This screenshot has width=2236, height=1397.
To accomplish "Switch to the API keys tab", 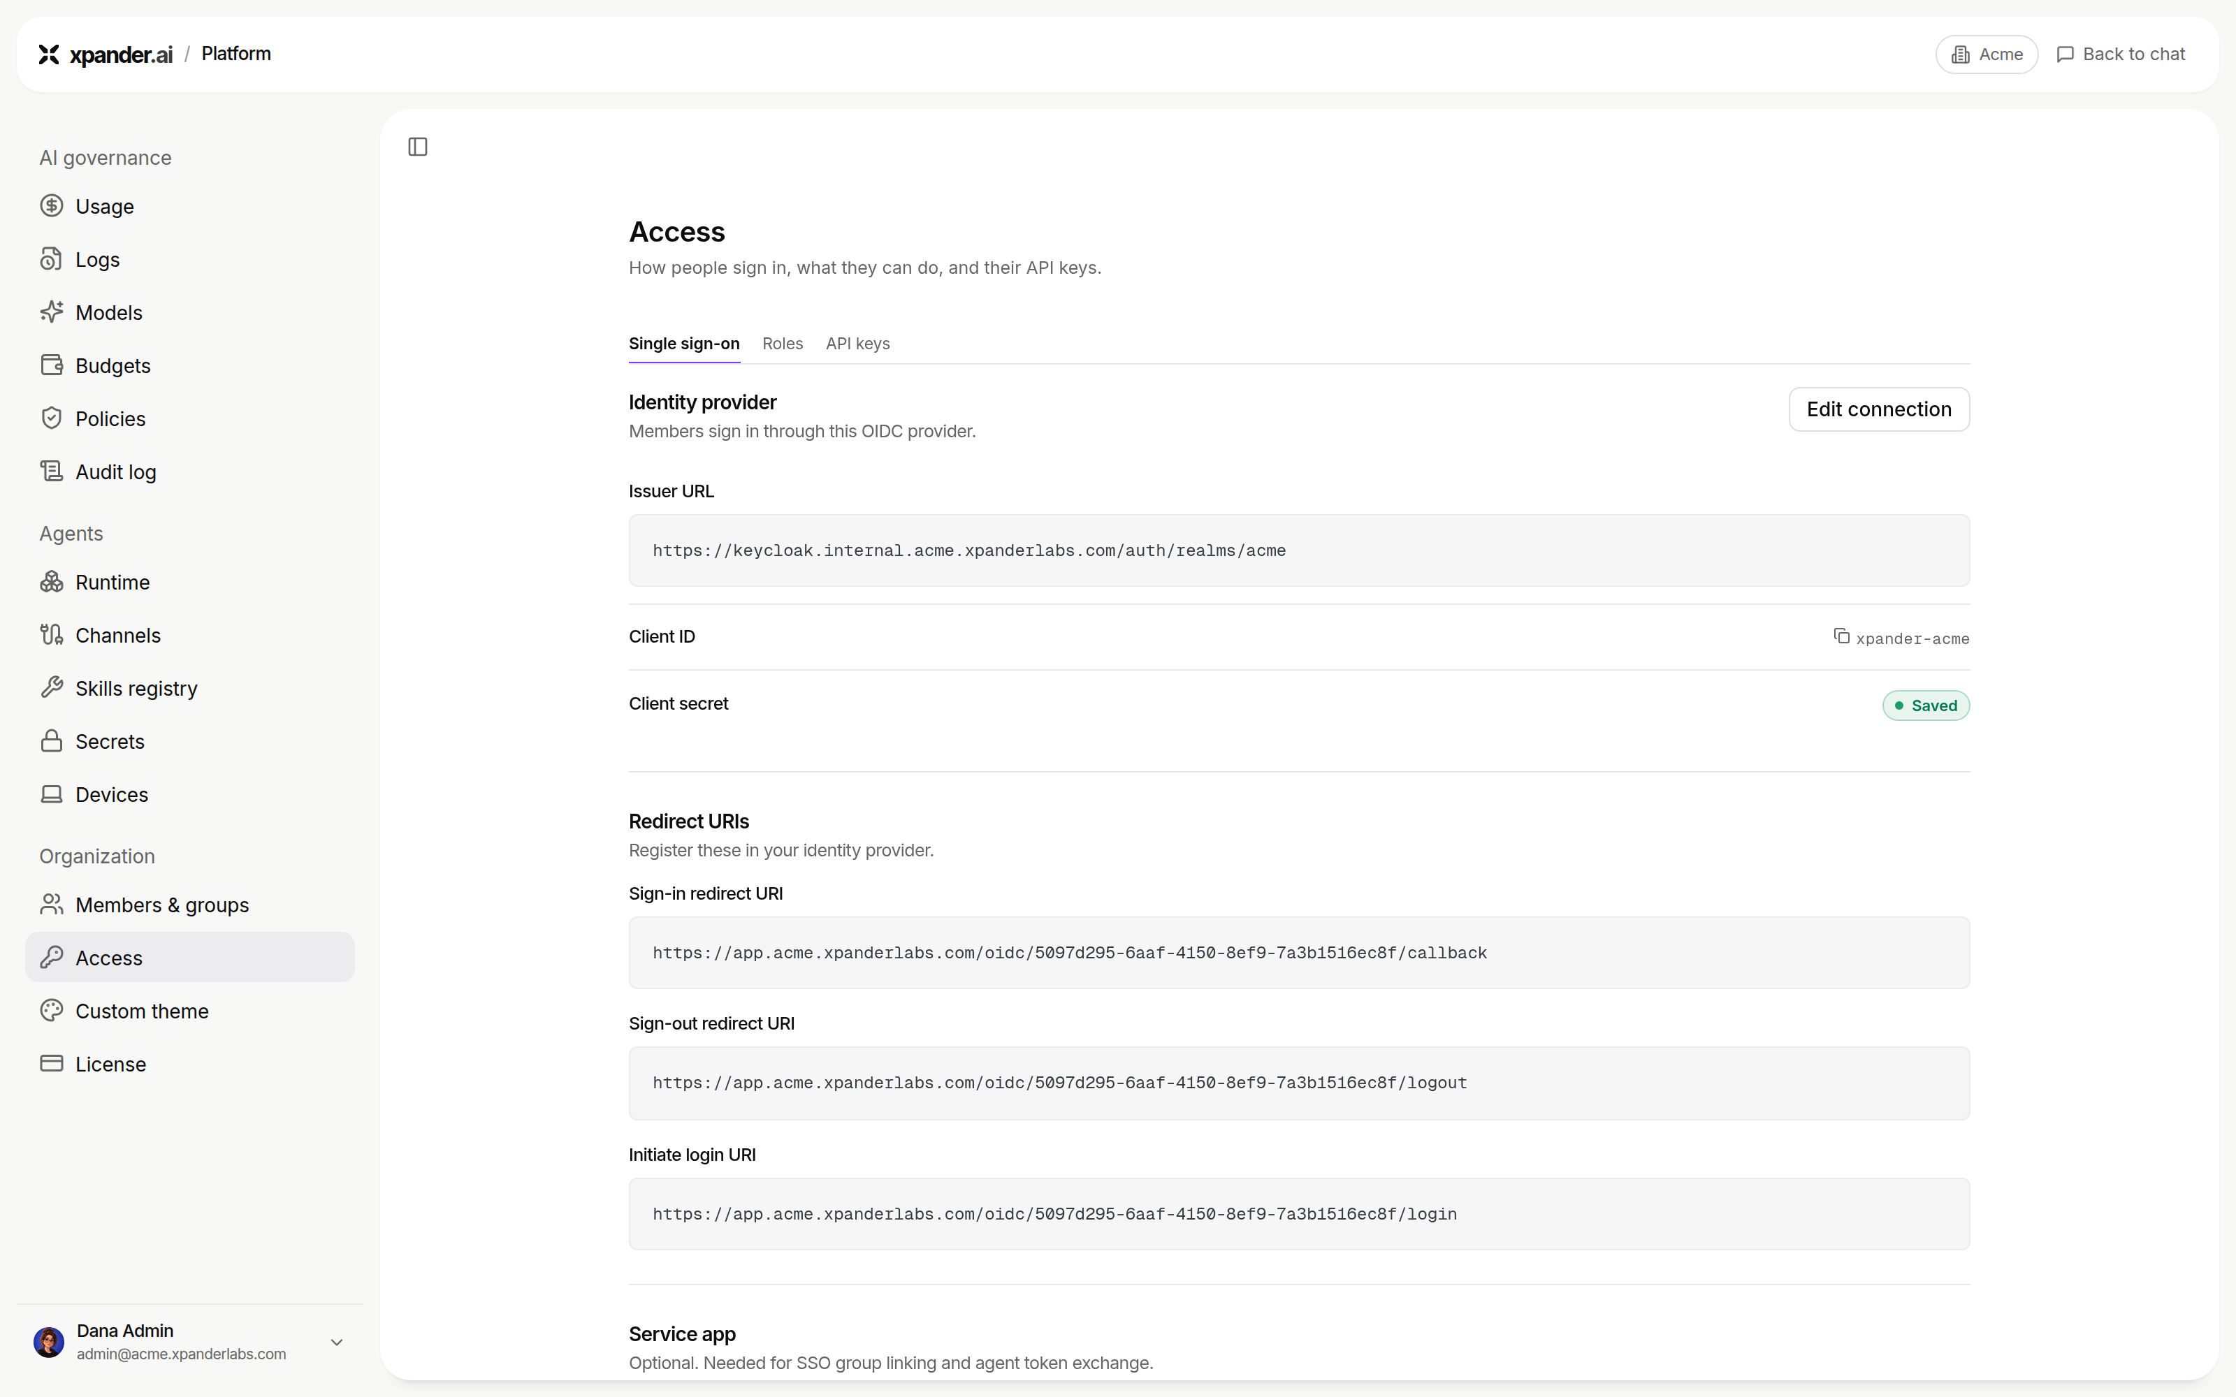I will pos(857,344).
